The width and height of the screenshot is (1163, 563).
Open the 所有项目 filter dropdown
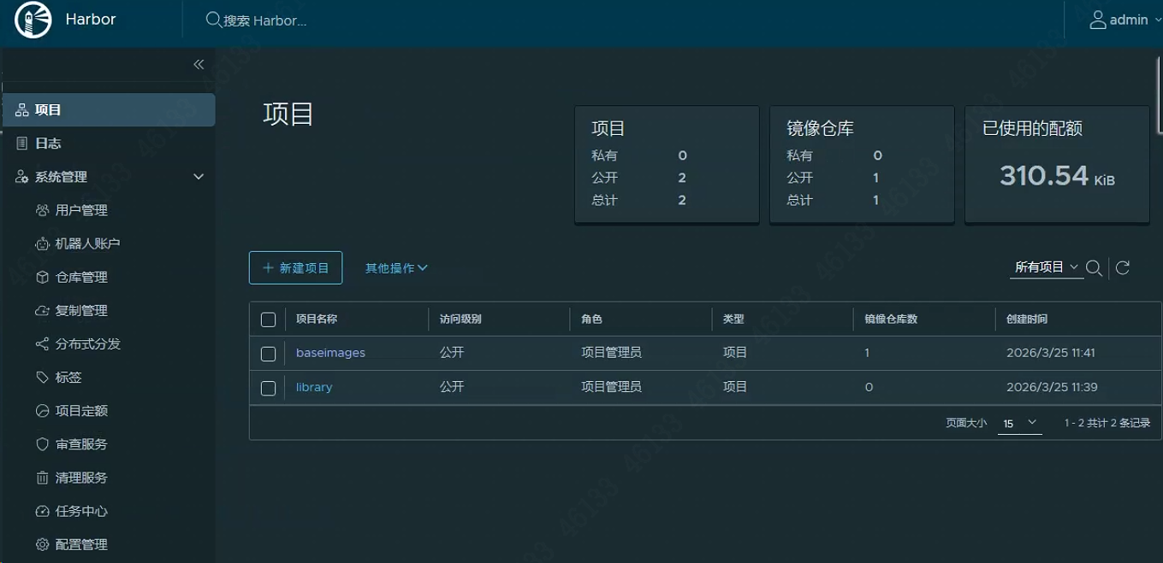point(1047,267)
